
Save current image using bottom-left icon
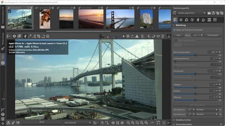pyautogui.click(x=8, y=123)
